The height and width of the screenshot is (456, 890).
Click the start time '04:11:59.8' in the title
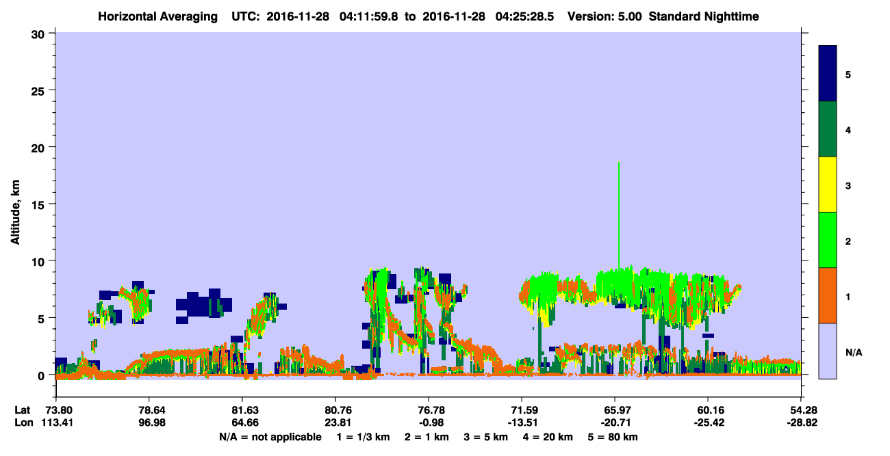(x=370, y=16)
